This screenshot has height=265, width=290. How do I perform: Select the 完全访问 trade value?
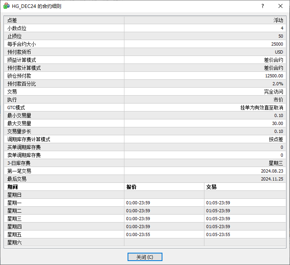[273, 92]
